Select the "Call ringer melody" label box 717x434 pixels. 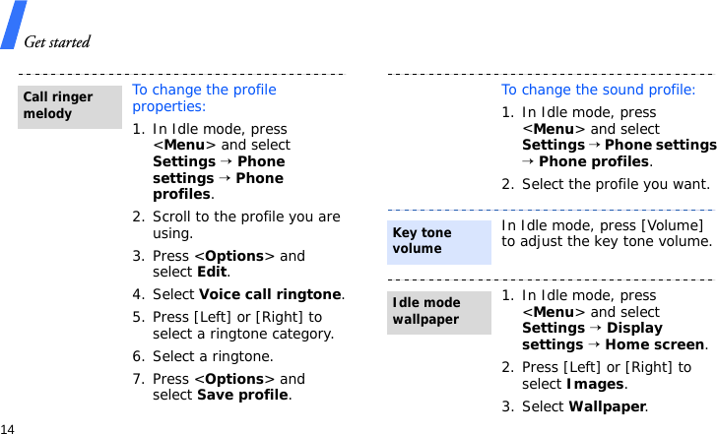70,106
